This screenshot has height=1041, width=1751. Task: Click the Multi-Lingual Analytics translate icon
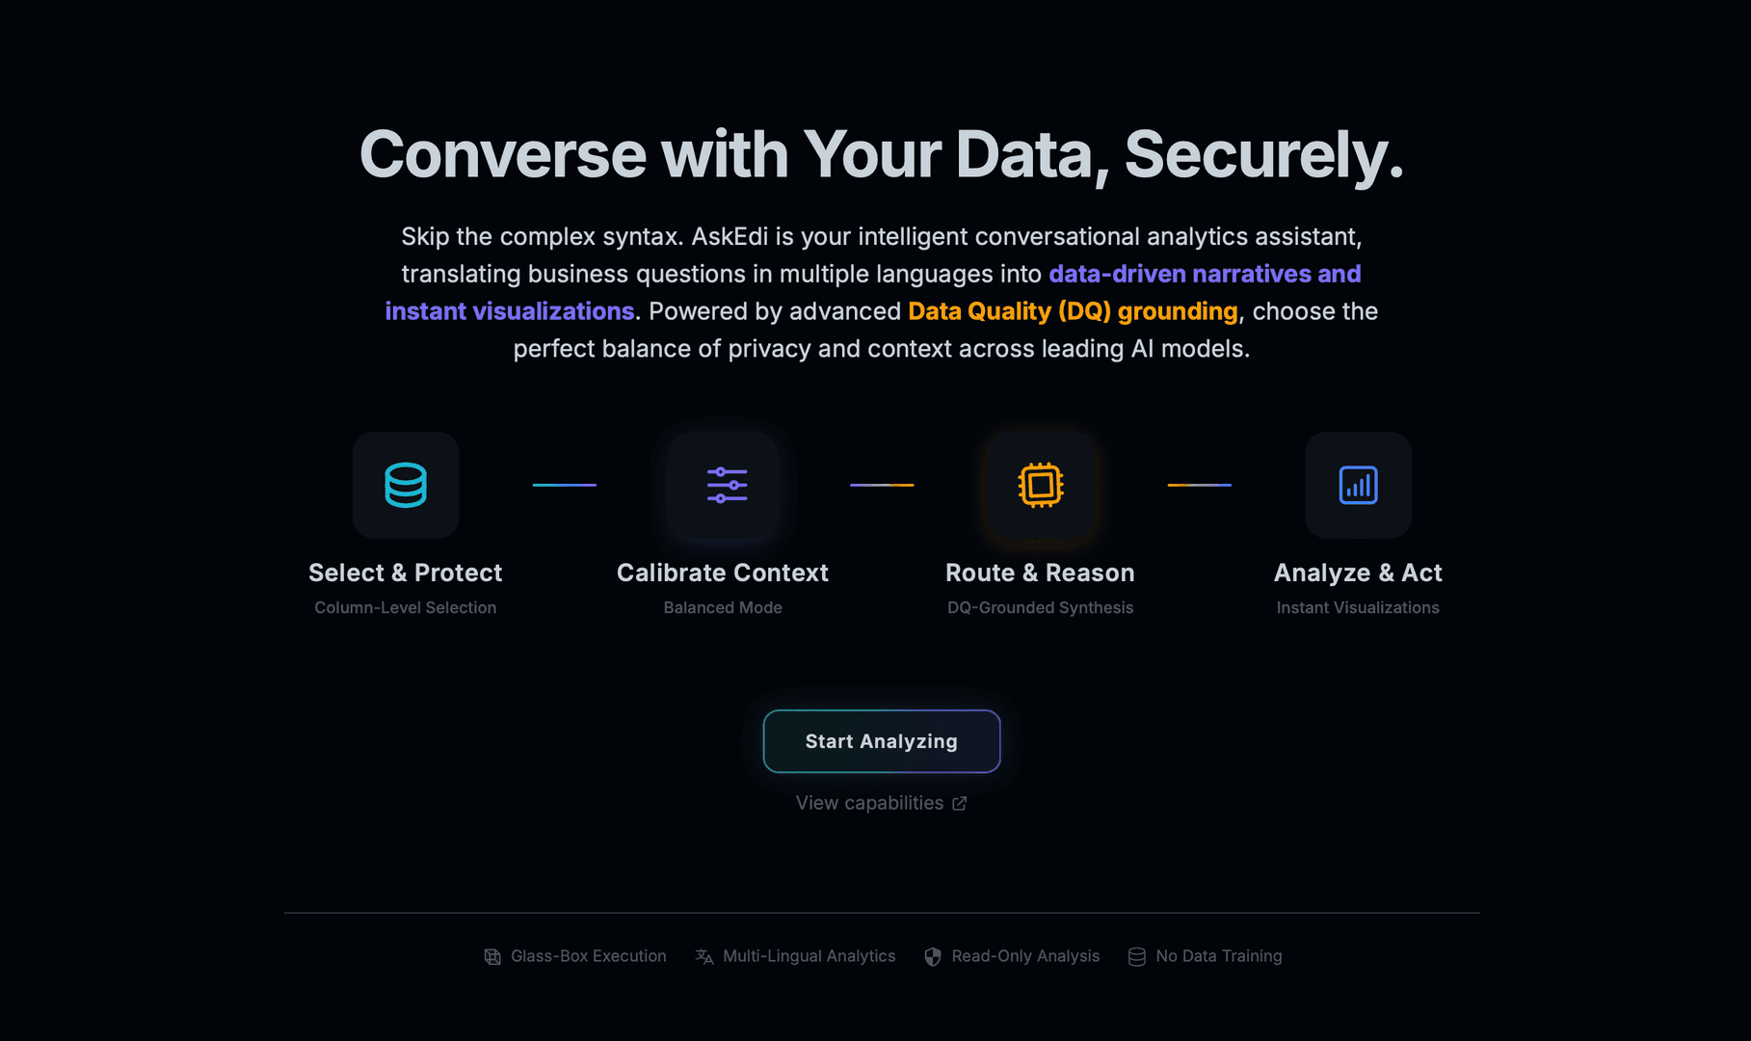click(x=704, y=956)
